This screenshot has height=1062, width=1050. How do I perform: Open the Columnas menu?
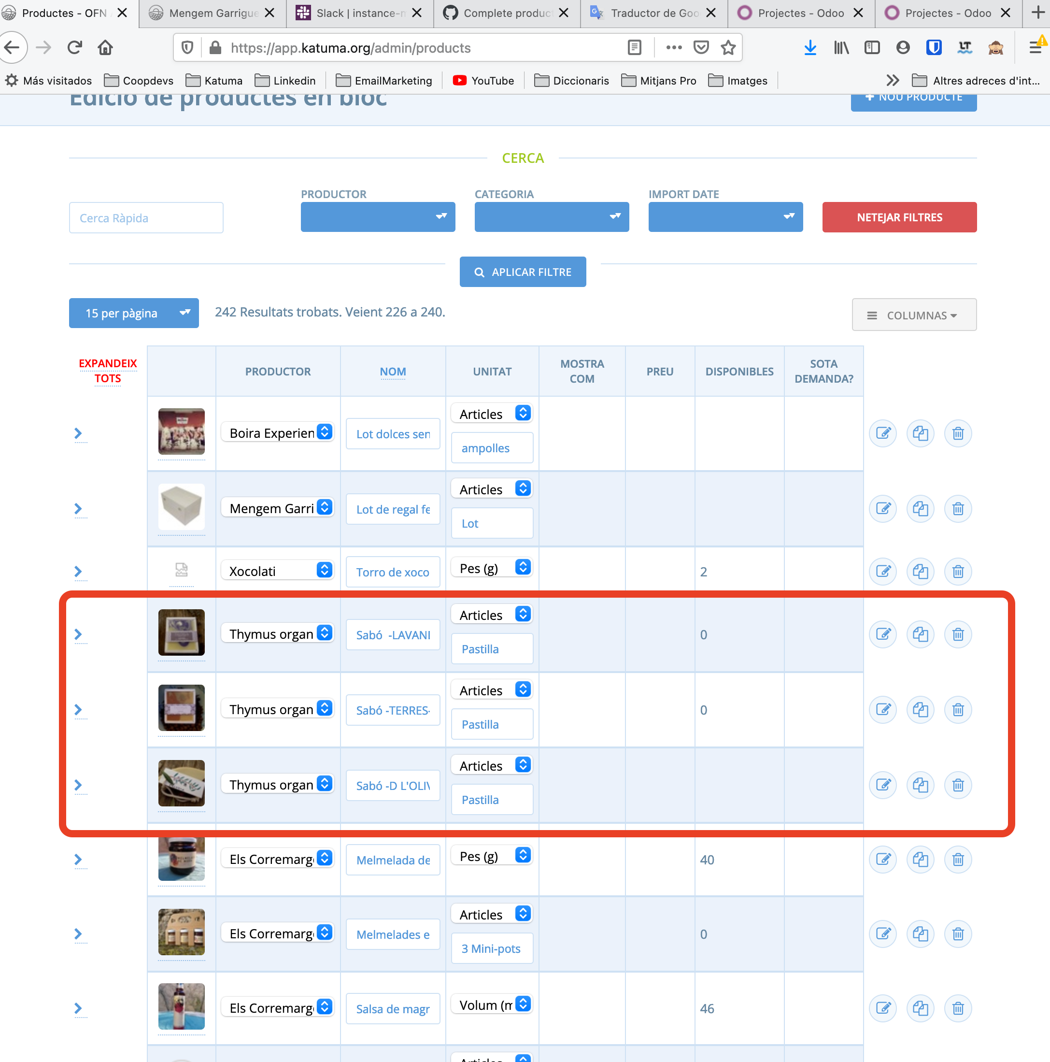(x=914, y=315)
